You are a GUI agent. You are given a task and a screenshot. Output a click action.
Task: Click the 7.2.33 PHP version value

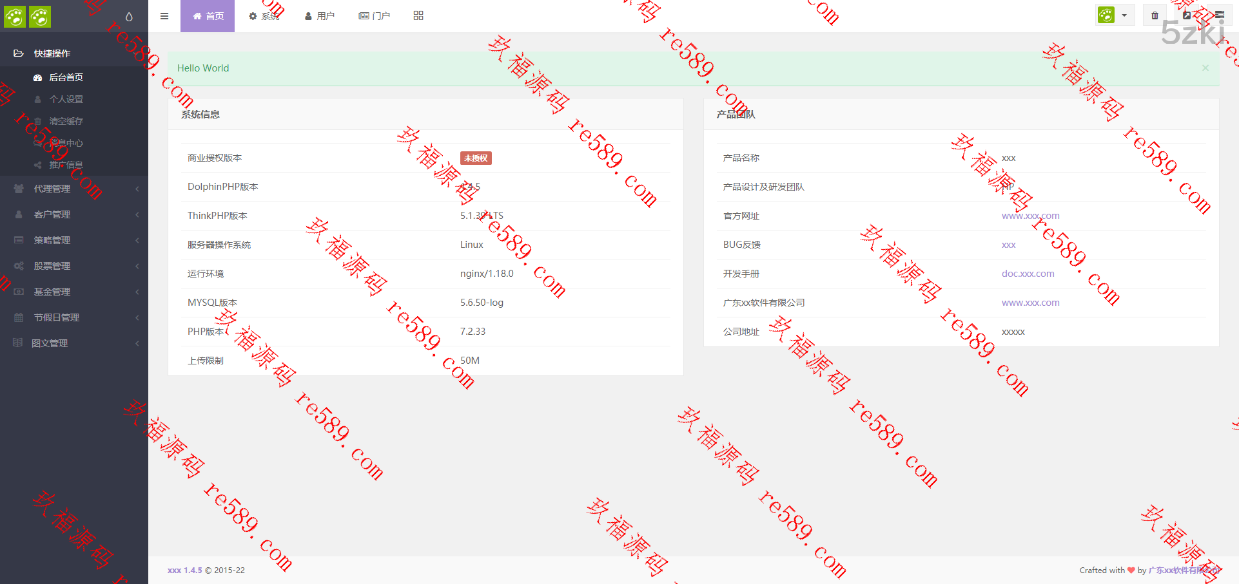coord(473,332)
